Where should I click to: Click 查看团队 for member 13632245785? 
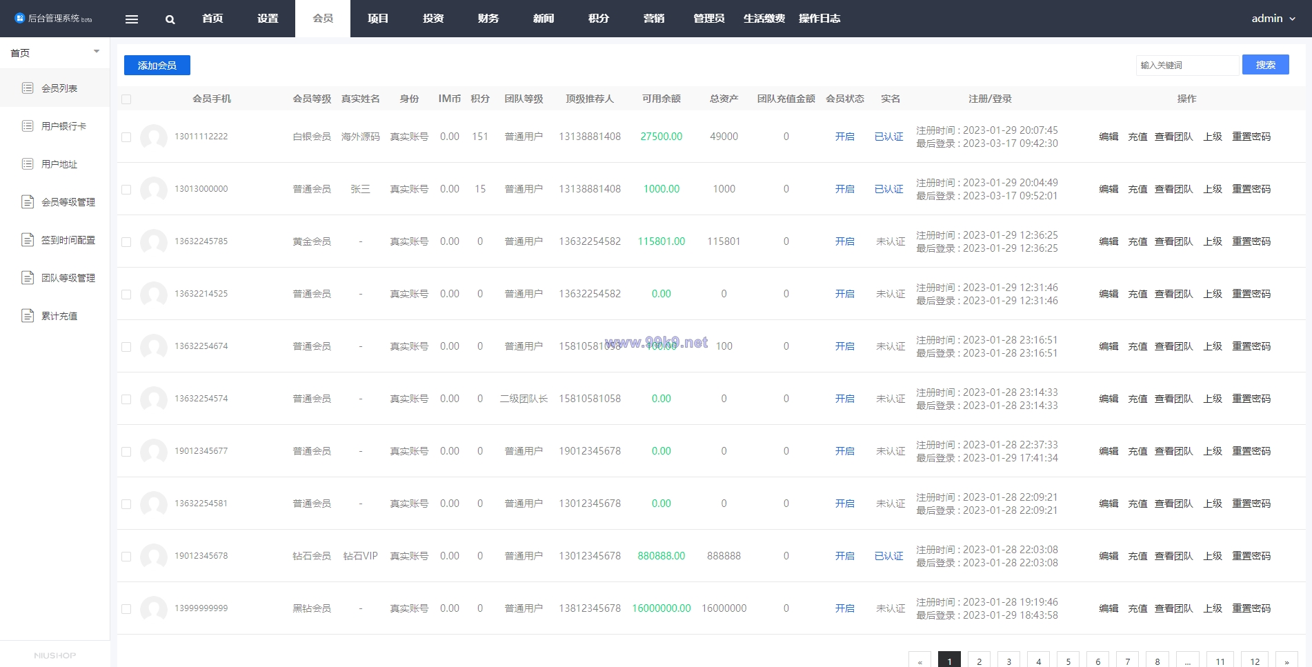pyautogui.click(x=1174, y=241)
